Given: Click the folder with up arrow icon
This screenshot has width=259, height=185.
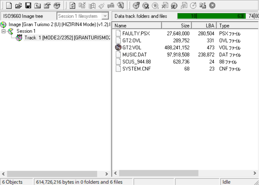Looking at the screenshot, I should click(38, 6).
